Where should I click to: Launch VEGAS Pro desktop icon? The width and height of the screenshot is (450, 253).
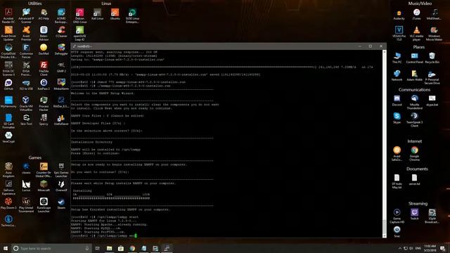(x=399, y=33)
